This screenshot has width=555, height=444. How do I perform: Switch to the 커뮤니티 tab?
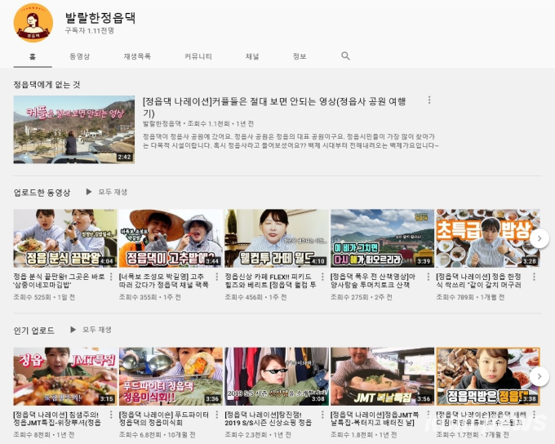point(198,56)
